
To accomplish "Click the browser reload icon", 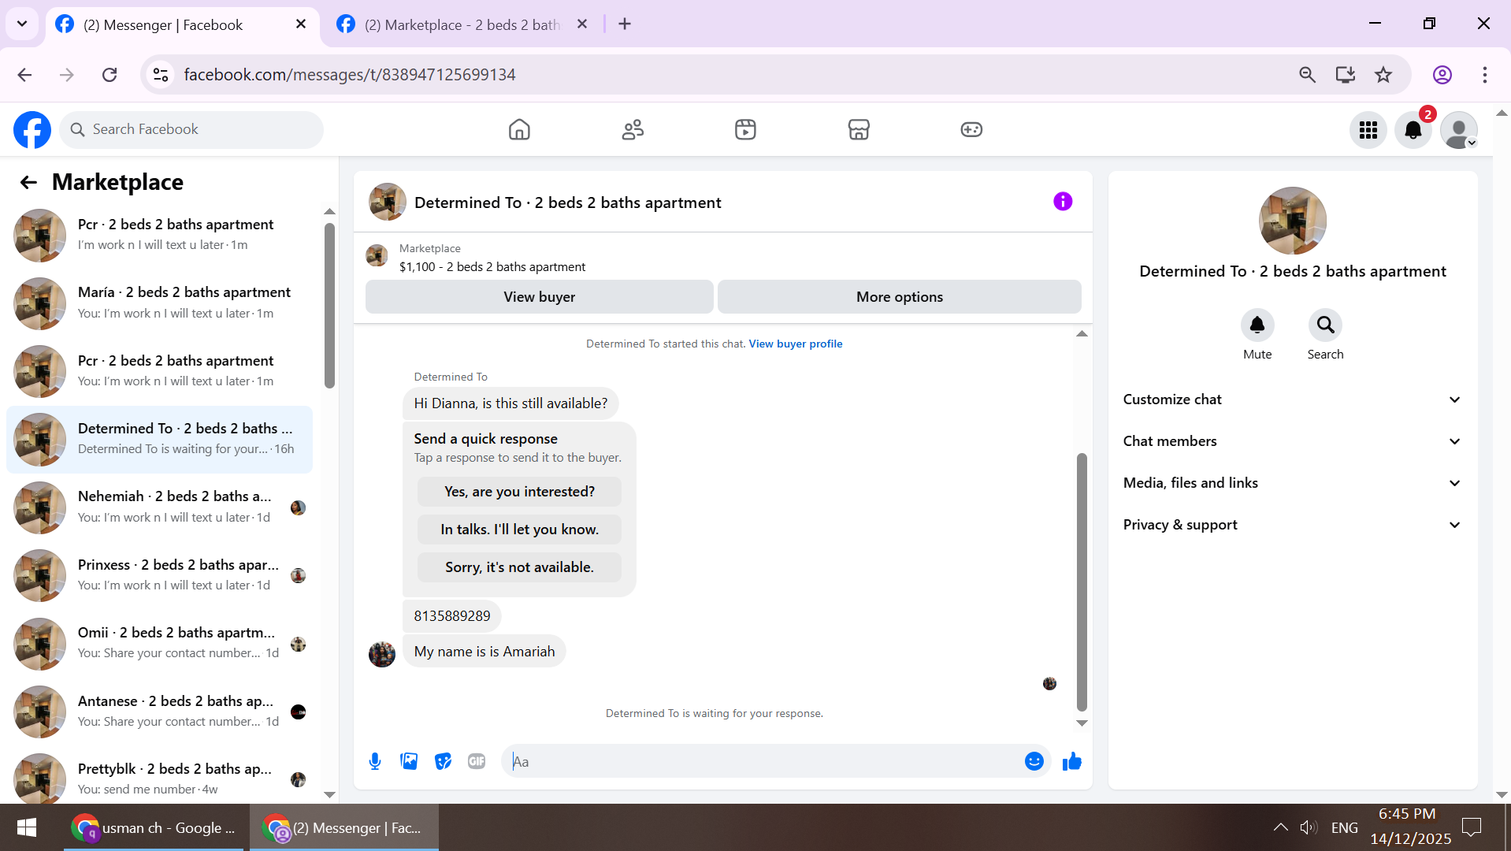I will pos(110,75).
